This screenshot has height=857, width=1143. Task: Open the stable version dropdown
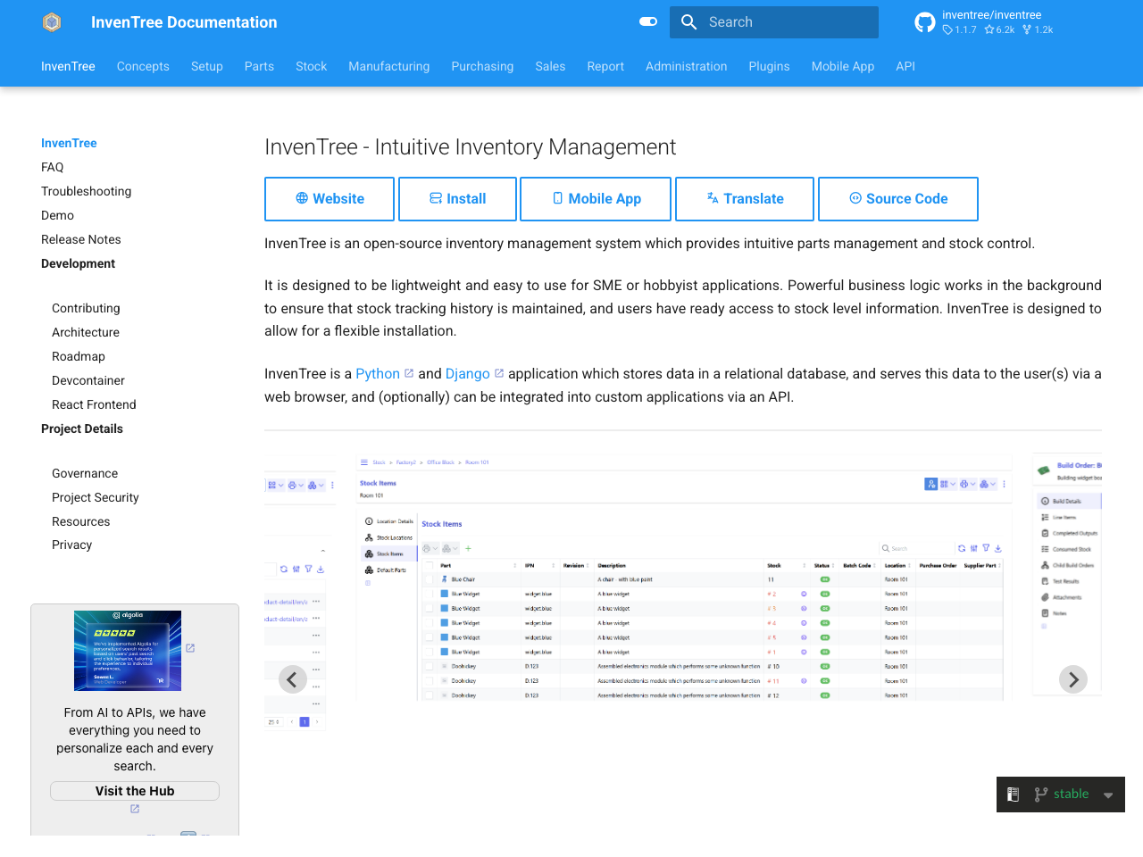(x=1108, y=794)
